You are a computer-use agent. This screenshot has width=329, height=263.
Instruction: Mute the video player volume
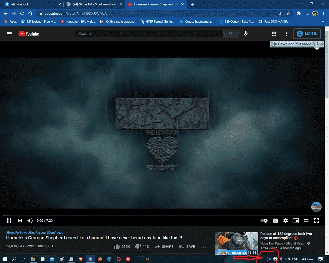click(30, 221)
